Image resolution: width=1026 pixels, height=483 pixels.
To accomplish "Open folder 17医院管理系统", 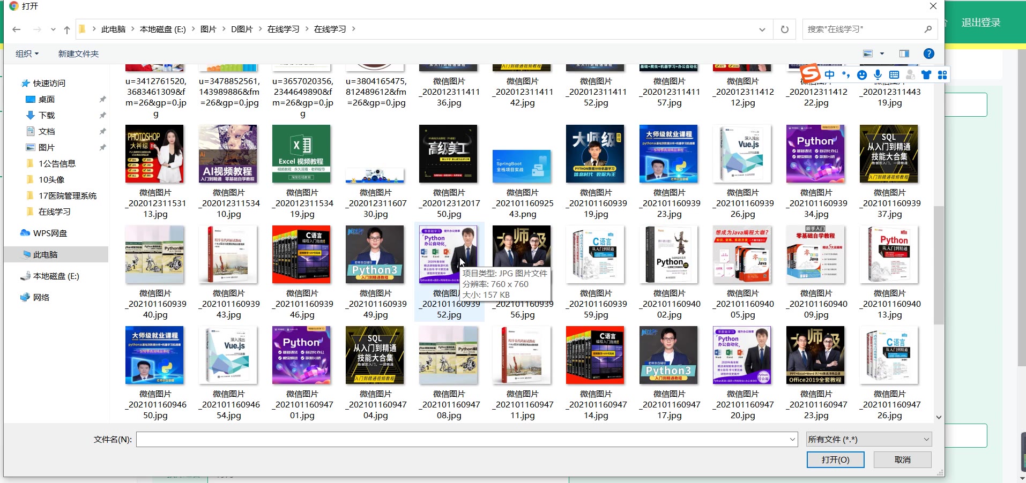I will (x=68, y=195).
